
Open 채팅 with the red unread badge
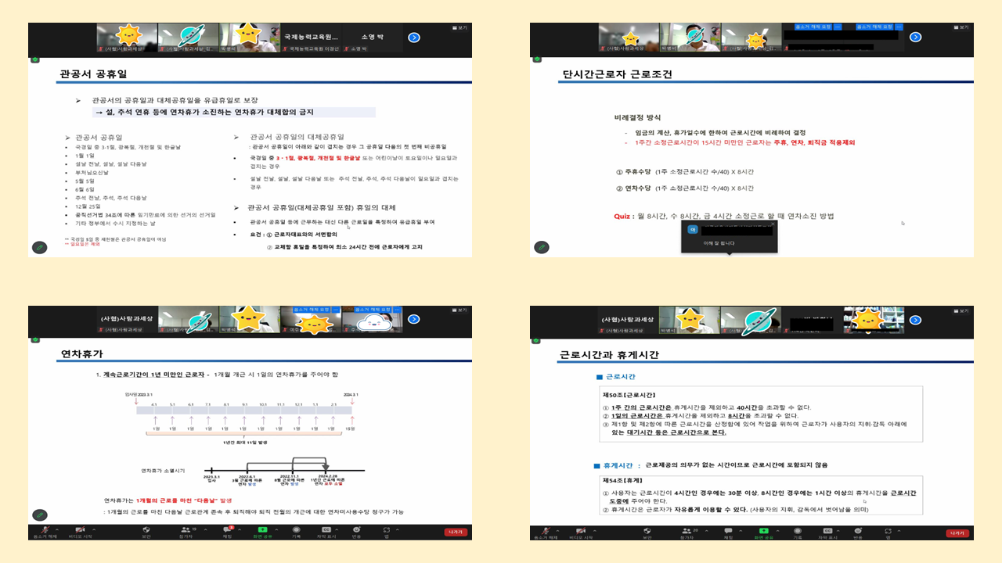click(x=227, y=531)
